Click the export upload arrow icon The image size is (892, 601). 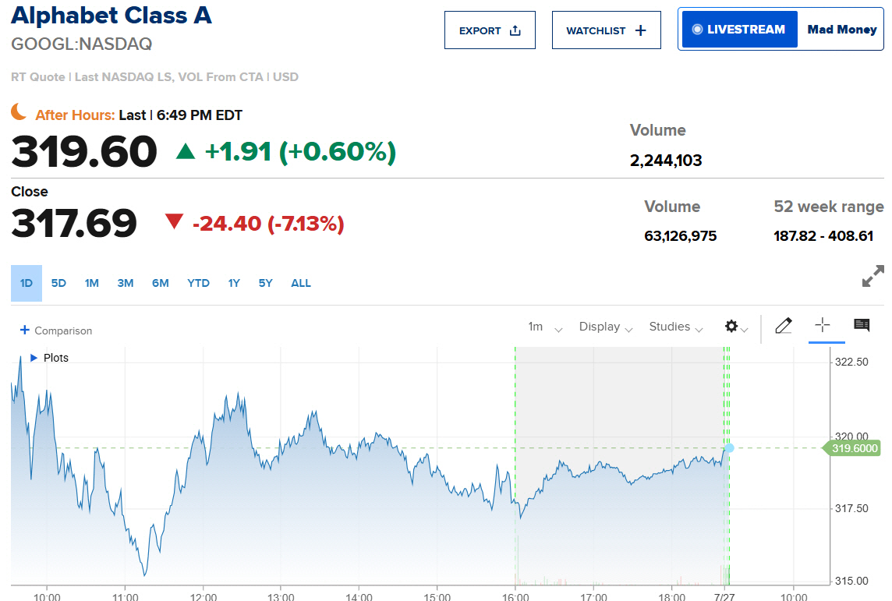click(x=515, y=30)
